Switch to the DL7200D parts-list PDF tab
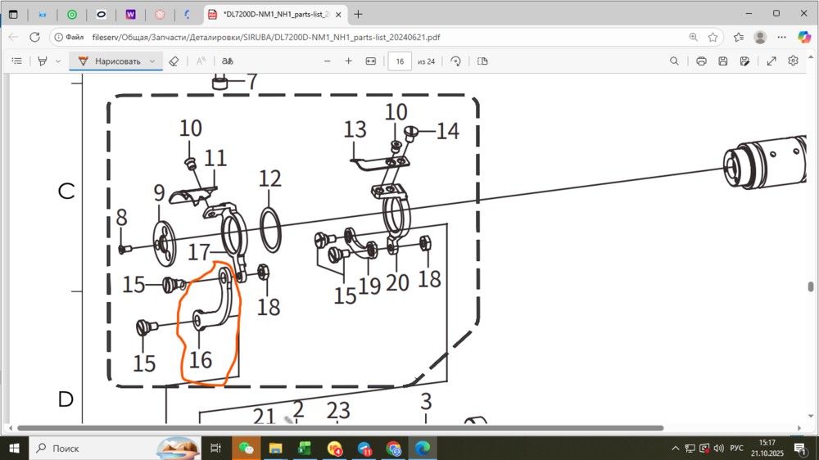 tap(270, 14)
